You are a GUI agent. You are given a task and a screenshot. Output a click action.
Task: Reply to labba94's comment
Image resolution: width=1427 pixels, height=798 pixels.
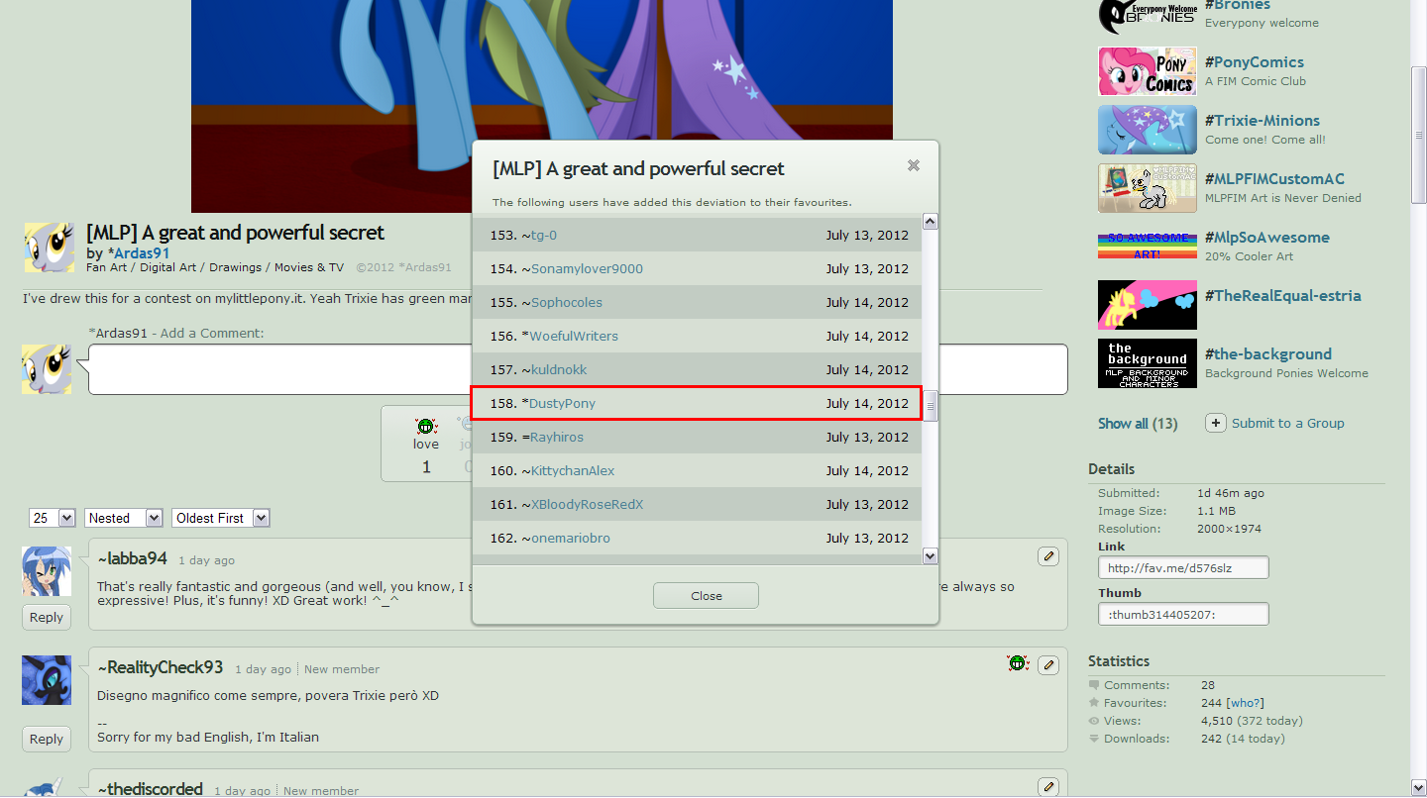click(x=46, y=617)
